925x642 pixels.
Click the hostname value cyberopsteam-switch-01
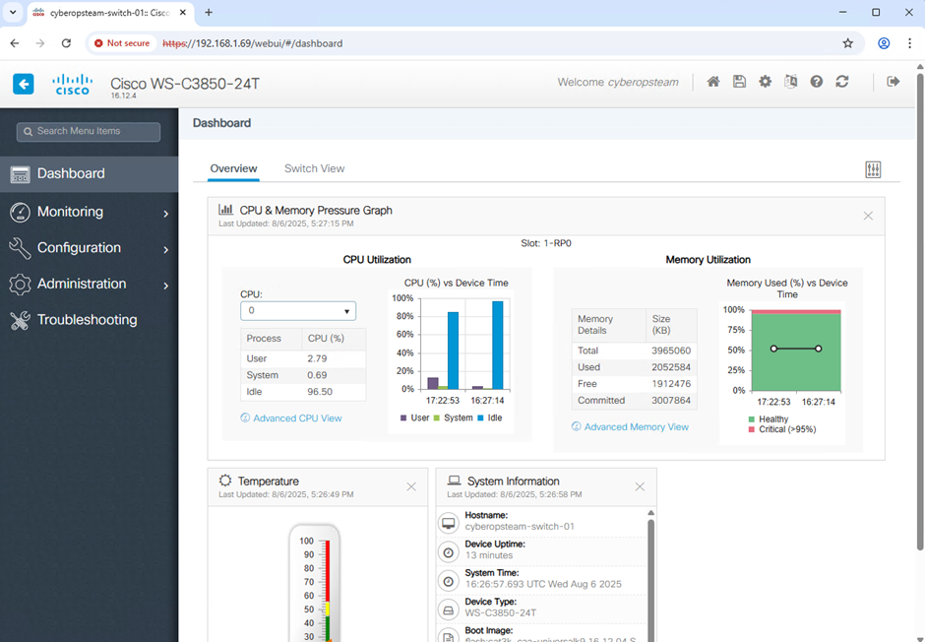520,527
